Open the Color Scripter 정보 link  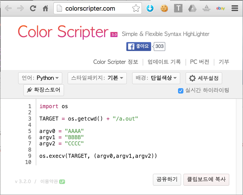(x=116, y=62)
